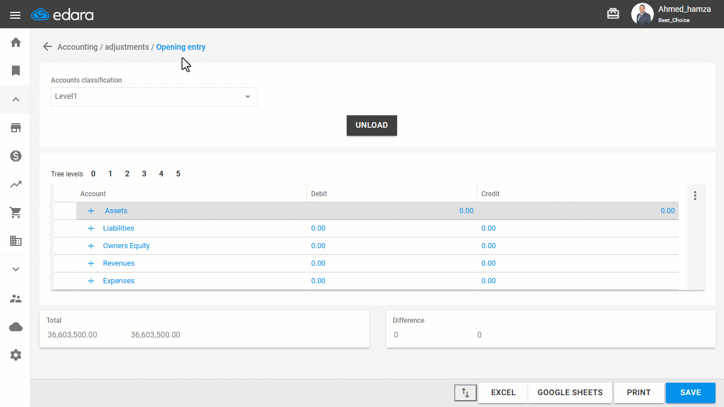Open the hamburger navigation menu
This screenshot has height=407, width=724.
pos(15,15)
